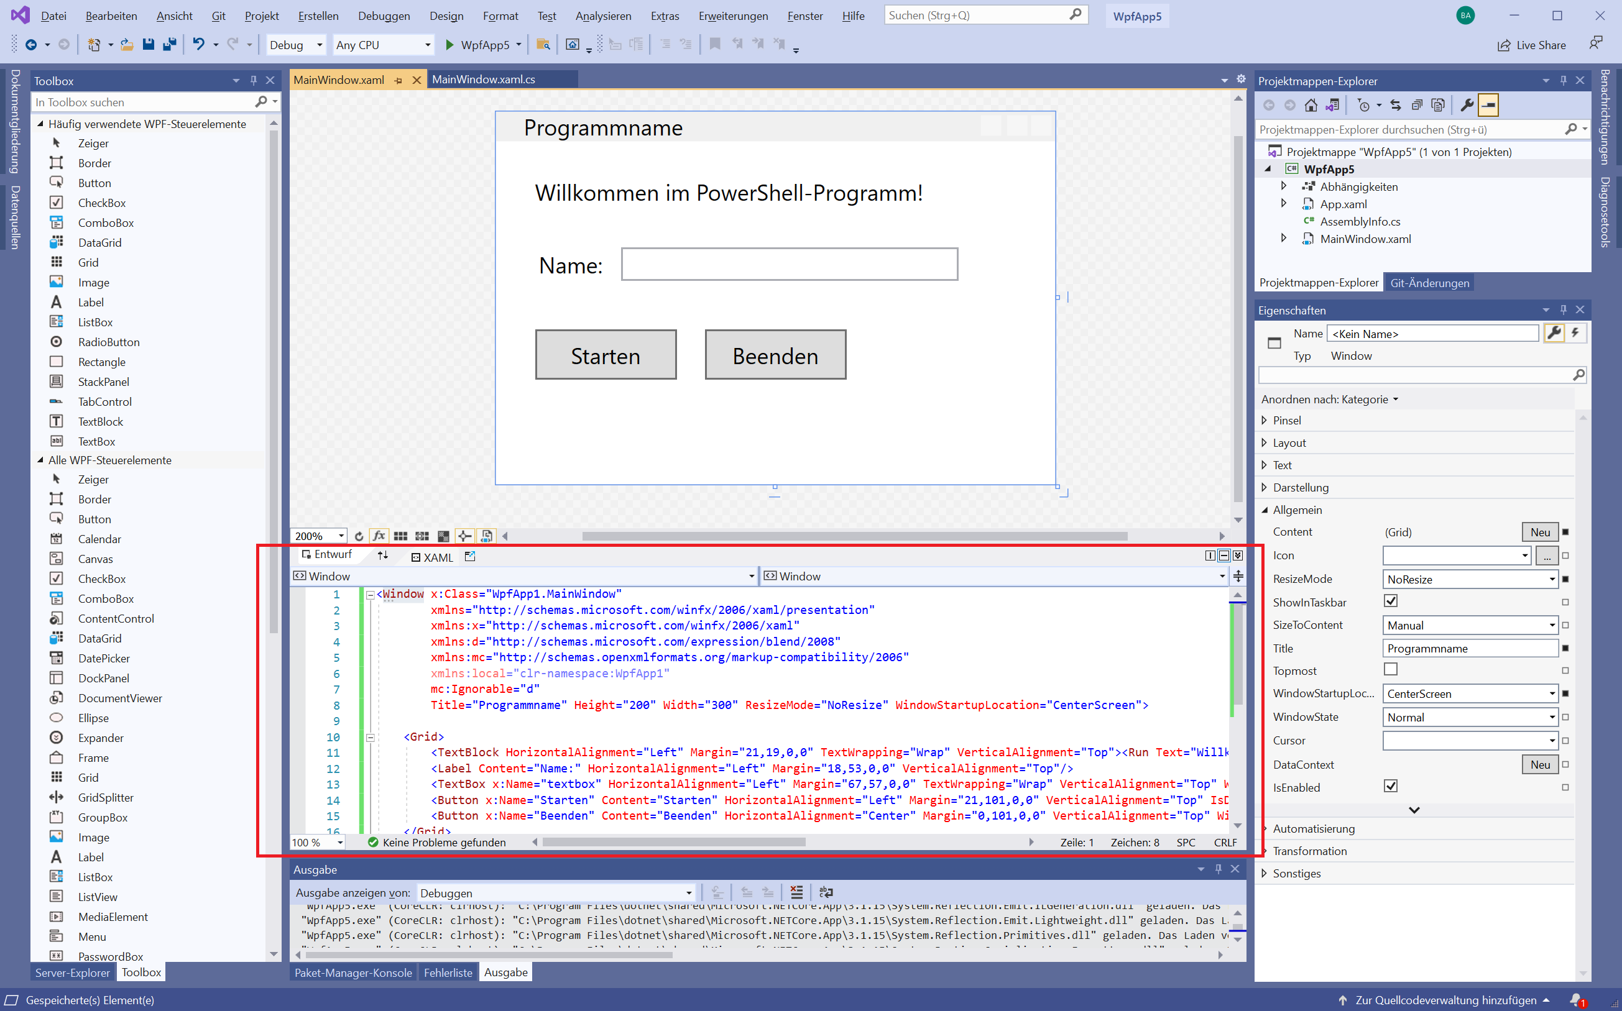Disable the IsEnabled property checkbox
Screen dimensions: 1622x1011
(x=1391, y=786)
